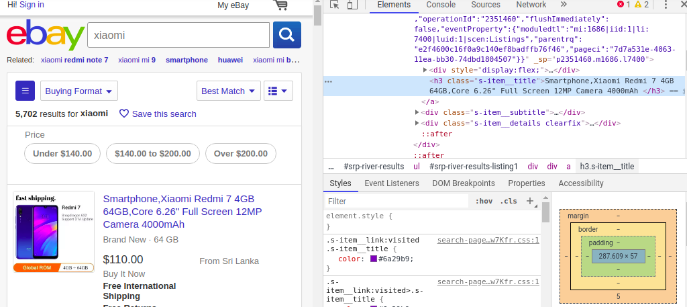Click the blue search magnifier button
Image resolution: width=687 pixels, height=307 pixels.
287,35
